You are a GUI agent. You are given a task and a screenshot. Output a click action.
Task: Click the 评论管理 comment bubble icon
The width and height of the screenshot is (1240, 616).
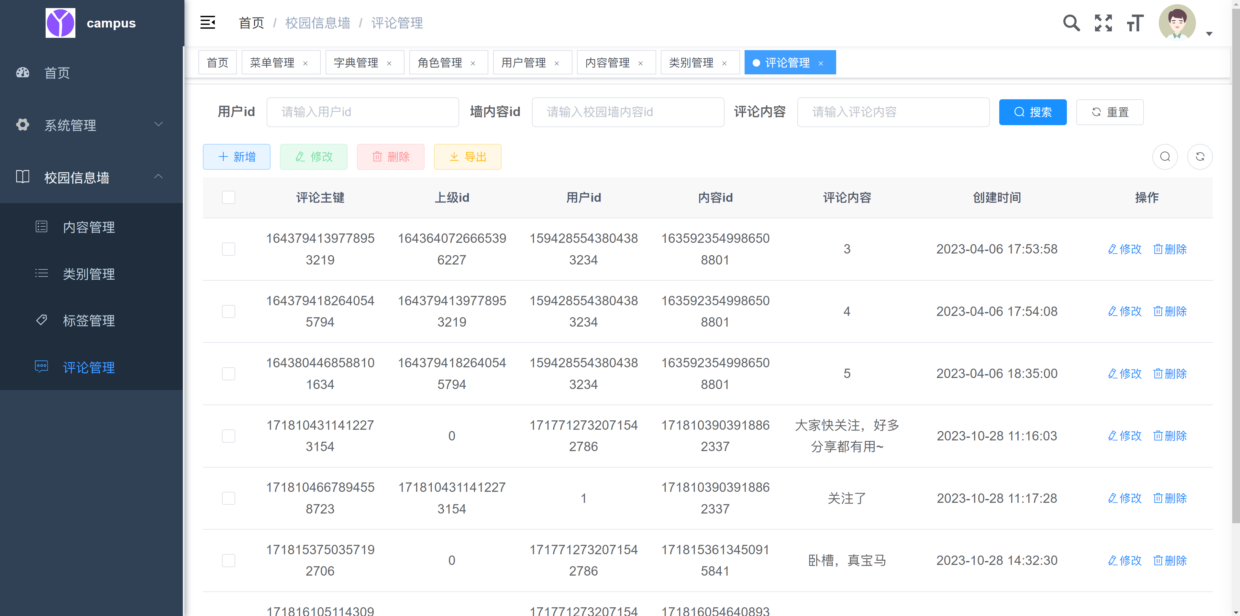coord(41,366)
